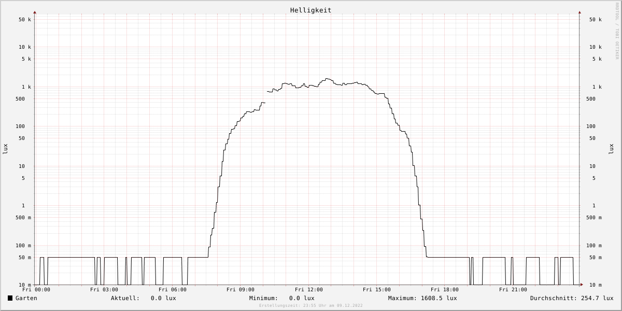Viewport: 622px width, 311px height.
Task: Click the right axis 50 k label
Action: [596, 20]
